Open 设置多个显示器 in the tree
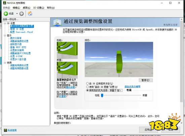The image size is (185, 136). point(18,59)
